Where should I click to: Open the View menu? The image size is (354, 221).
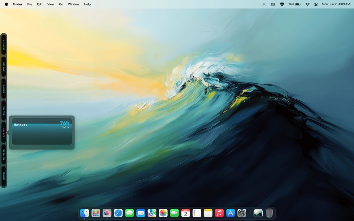tap(51, 4)
